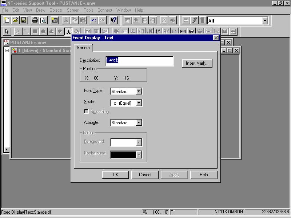Click the Cancel button
This screenshot has width=291, height=218.
pyautogui.click(x=145, y=175)
